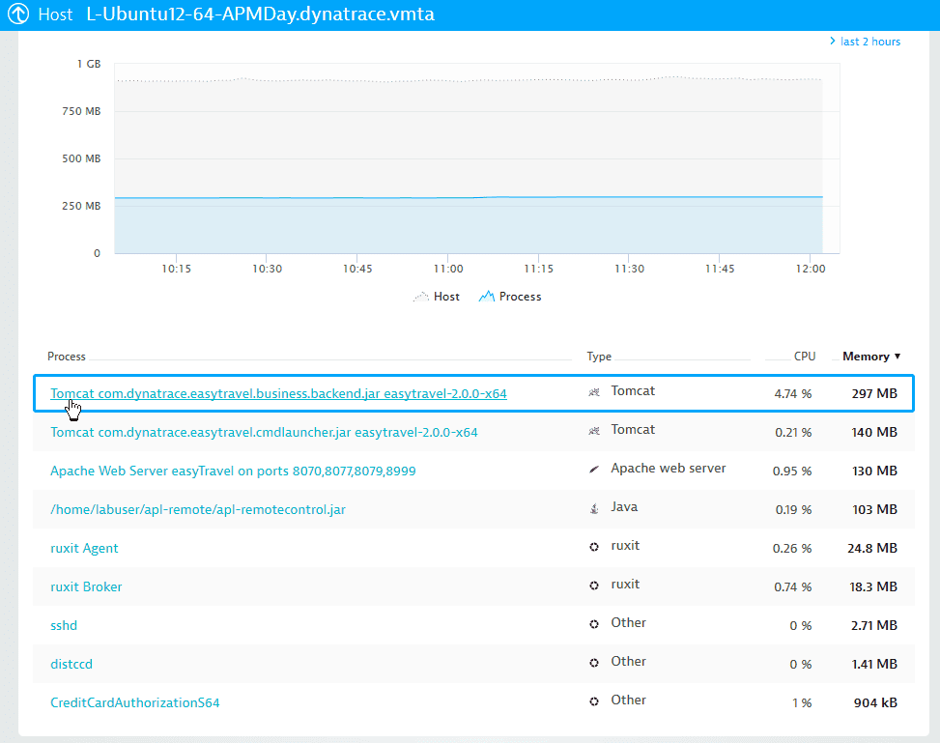Click the 297 MB memory value
This screenshot has height=743, width=940.
pyautogui.click(x=874, y=393)
